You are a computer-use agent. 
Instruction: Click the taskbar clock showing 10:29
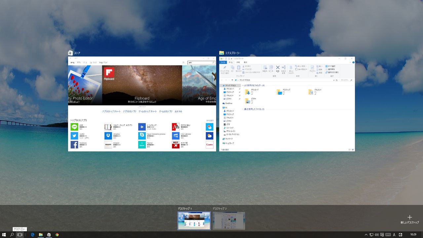pos(413,235)
